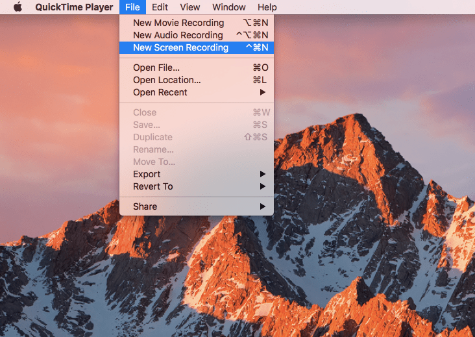Open the Help menu

click(267, 7)
